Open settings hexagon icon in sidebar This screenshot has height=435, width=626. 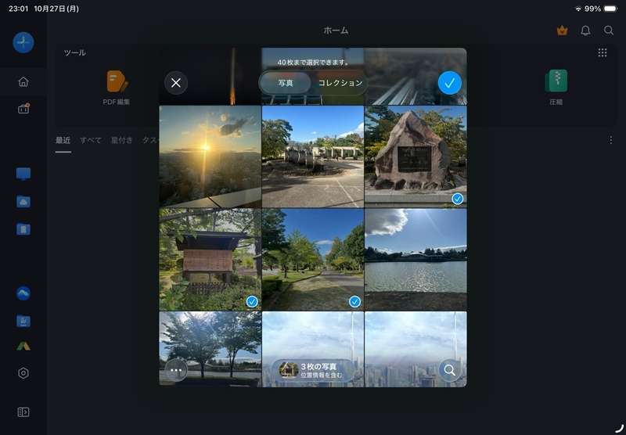click(x=23, y=373)
